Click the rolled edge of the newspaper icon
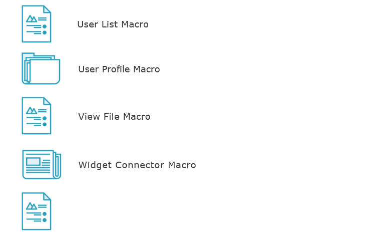Screen dimensions: 375x236 58,166
